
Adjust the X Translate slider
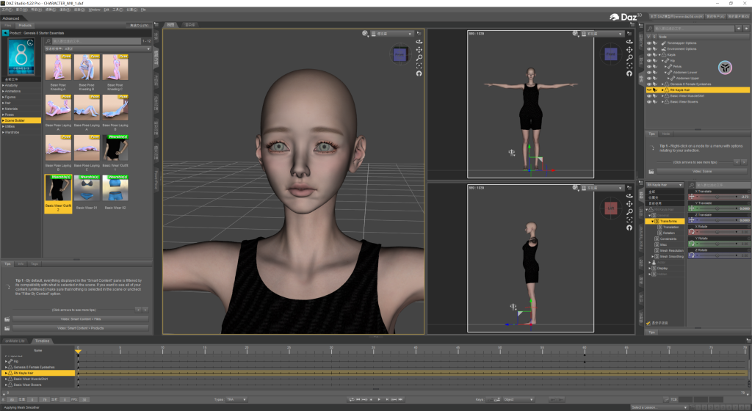tap(717, 197)
